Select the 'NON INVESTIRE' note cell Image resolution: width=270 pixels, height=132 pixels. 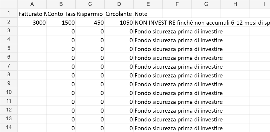[x=148, y=23]
